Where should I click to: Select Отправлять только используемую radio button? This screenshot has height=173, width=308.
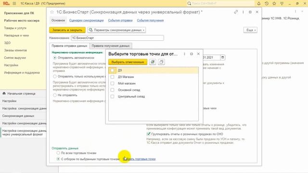(x=55, y=76)
